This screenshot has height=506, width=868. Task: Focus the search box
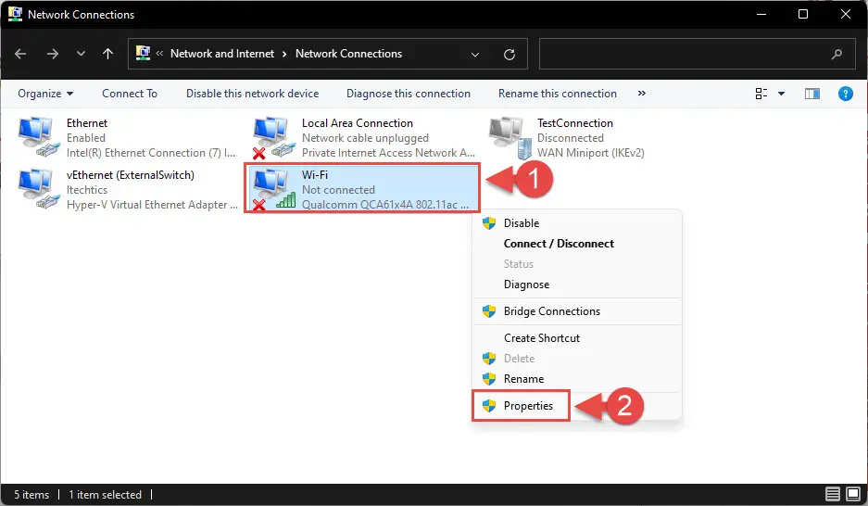(697, 54)
